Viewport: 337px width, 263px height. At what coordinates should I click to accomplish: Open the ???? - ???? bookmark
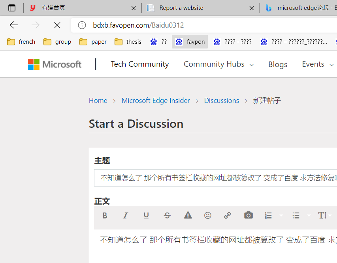[x=232, y=42]
